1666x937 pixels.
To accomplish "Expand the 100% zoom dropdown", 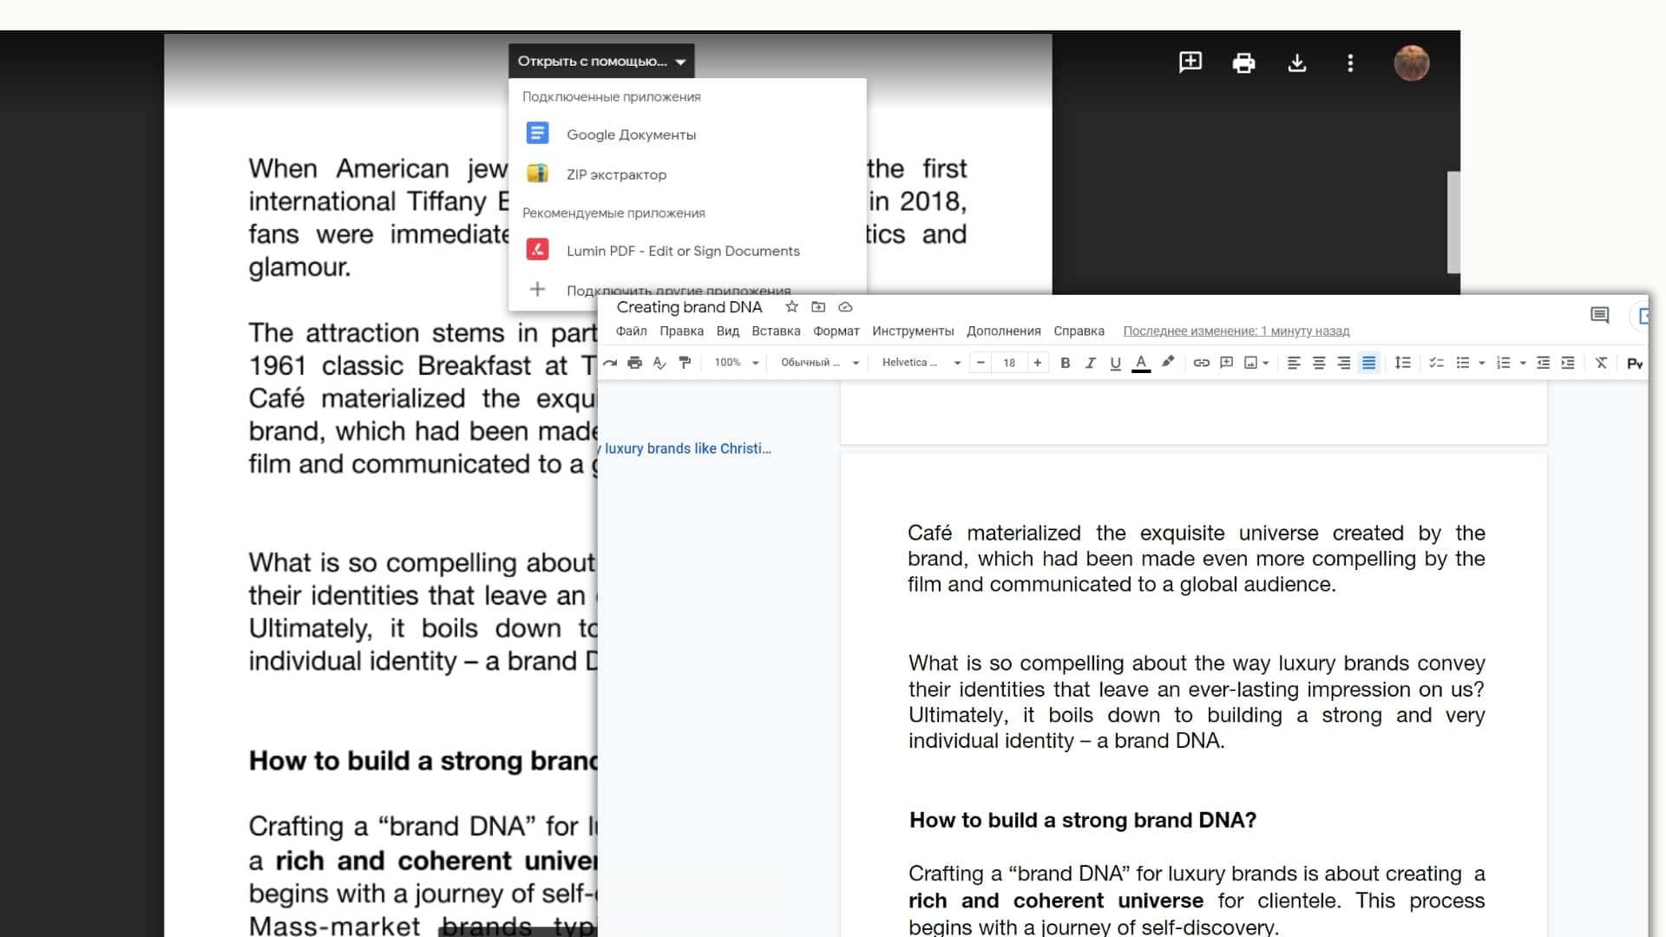I will [736, 363].
